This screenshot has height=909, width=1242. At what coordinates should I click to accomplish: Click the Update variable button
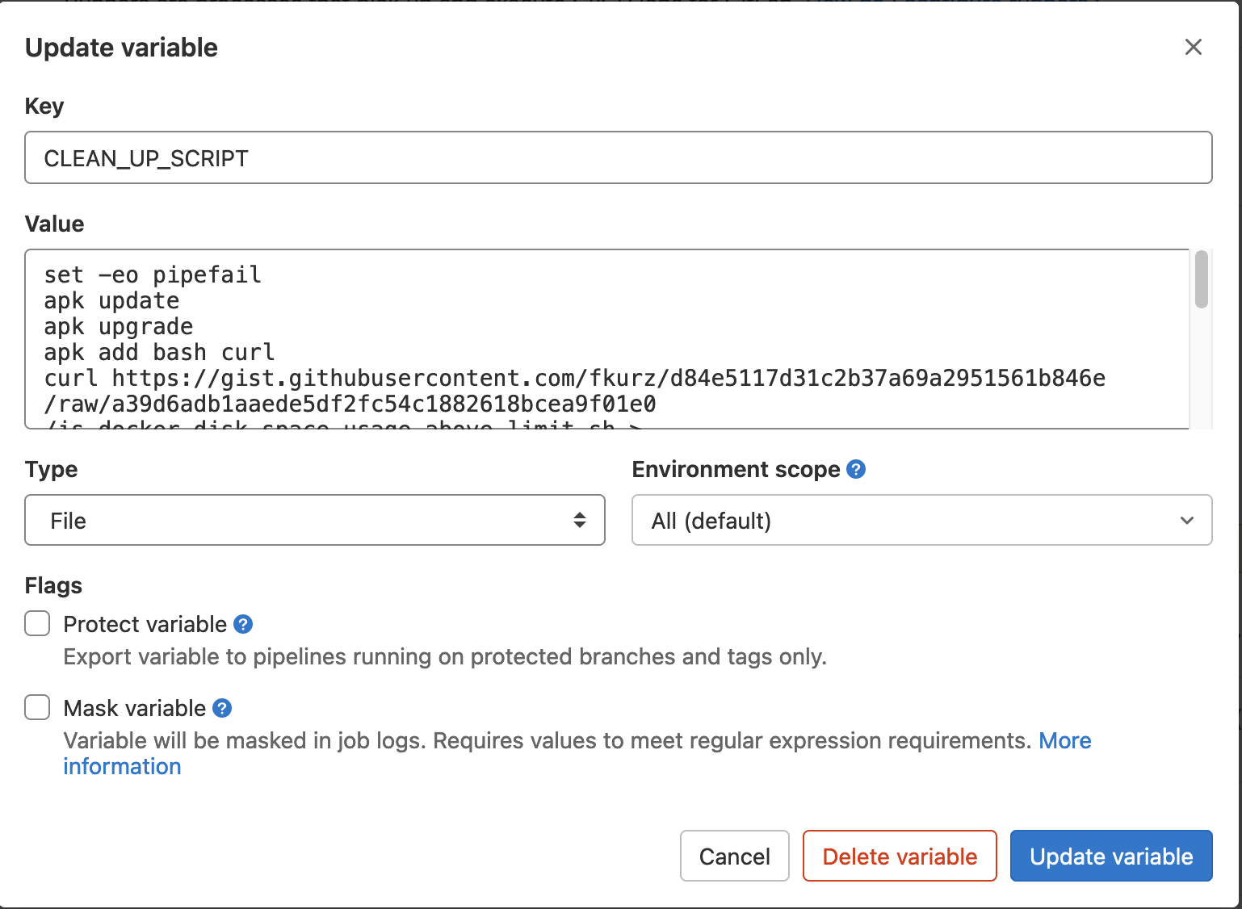coord(1110,856)
